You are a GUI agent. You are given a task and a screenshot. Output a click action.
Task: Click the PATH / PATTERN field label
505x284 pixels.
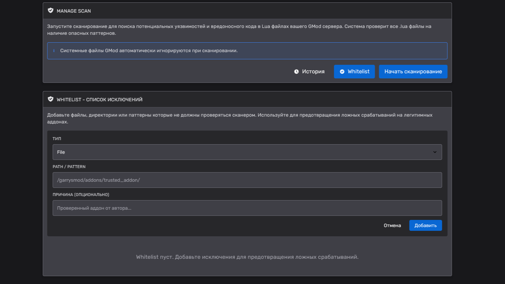69,167
